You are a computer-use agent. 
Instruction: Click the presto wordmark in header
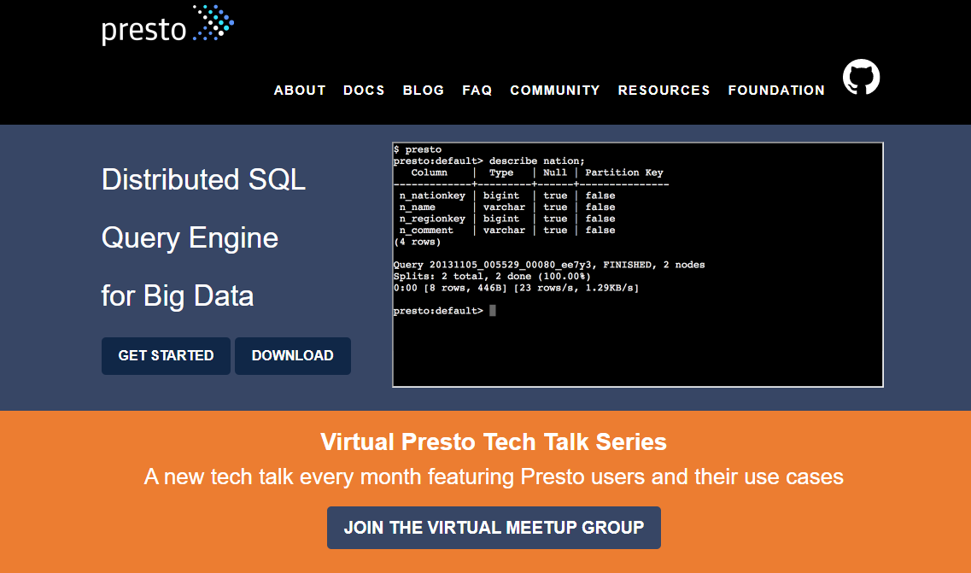(143, 30)
